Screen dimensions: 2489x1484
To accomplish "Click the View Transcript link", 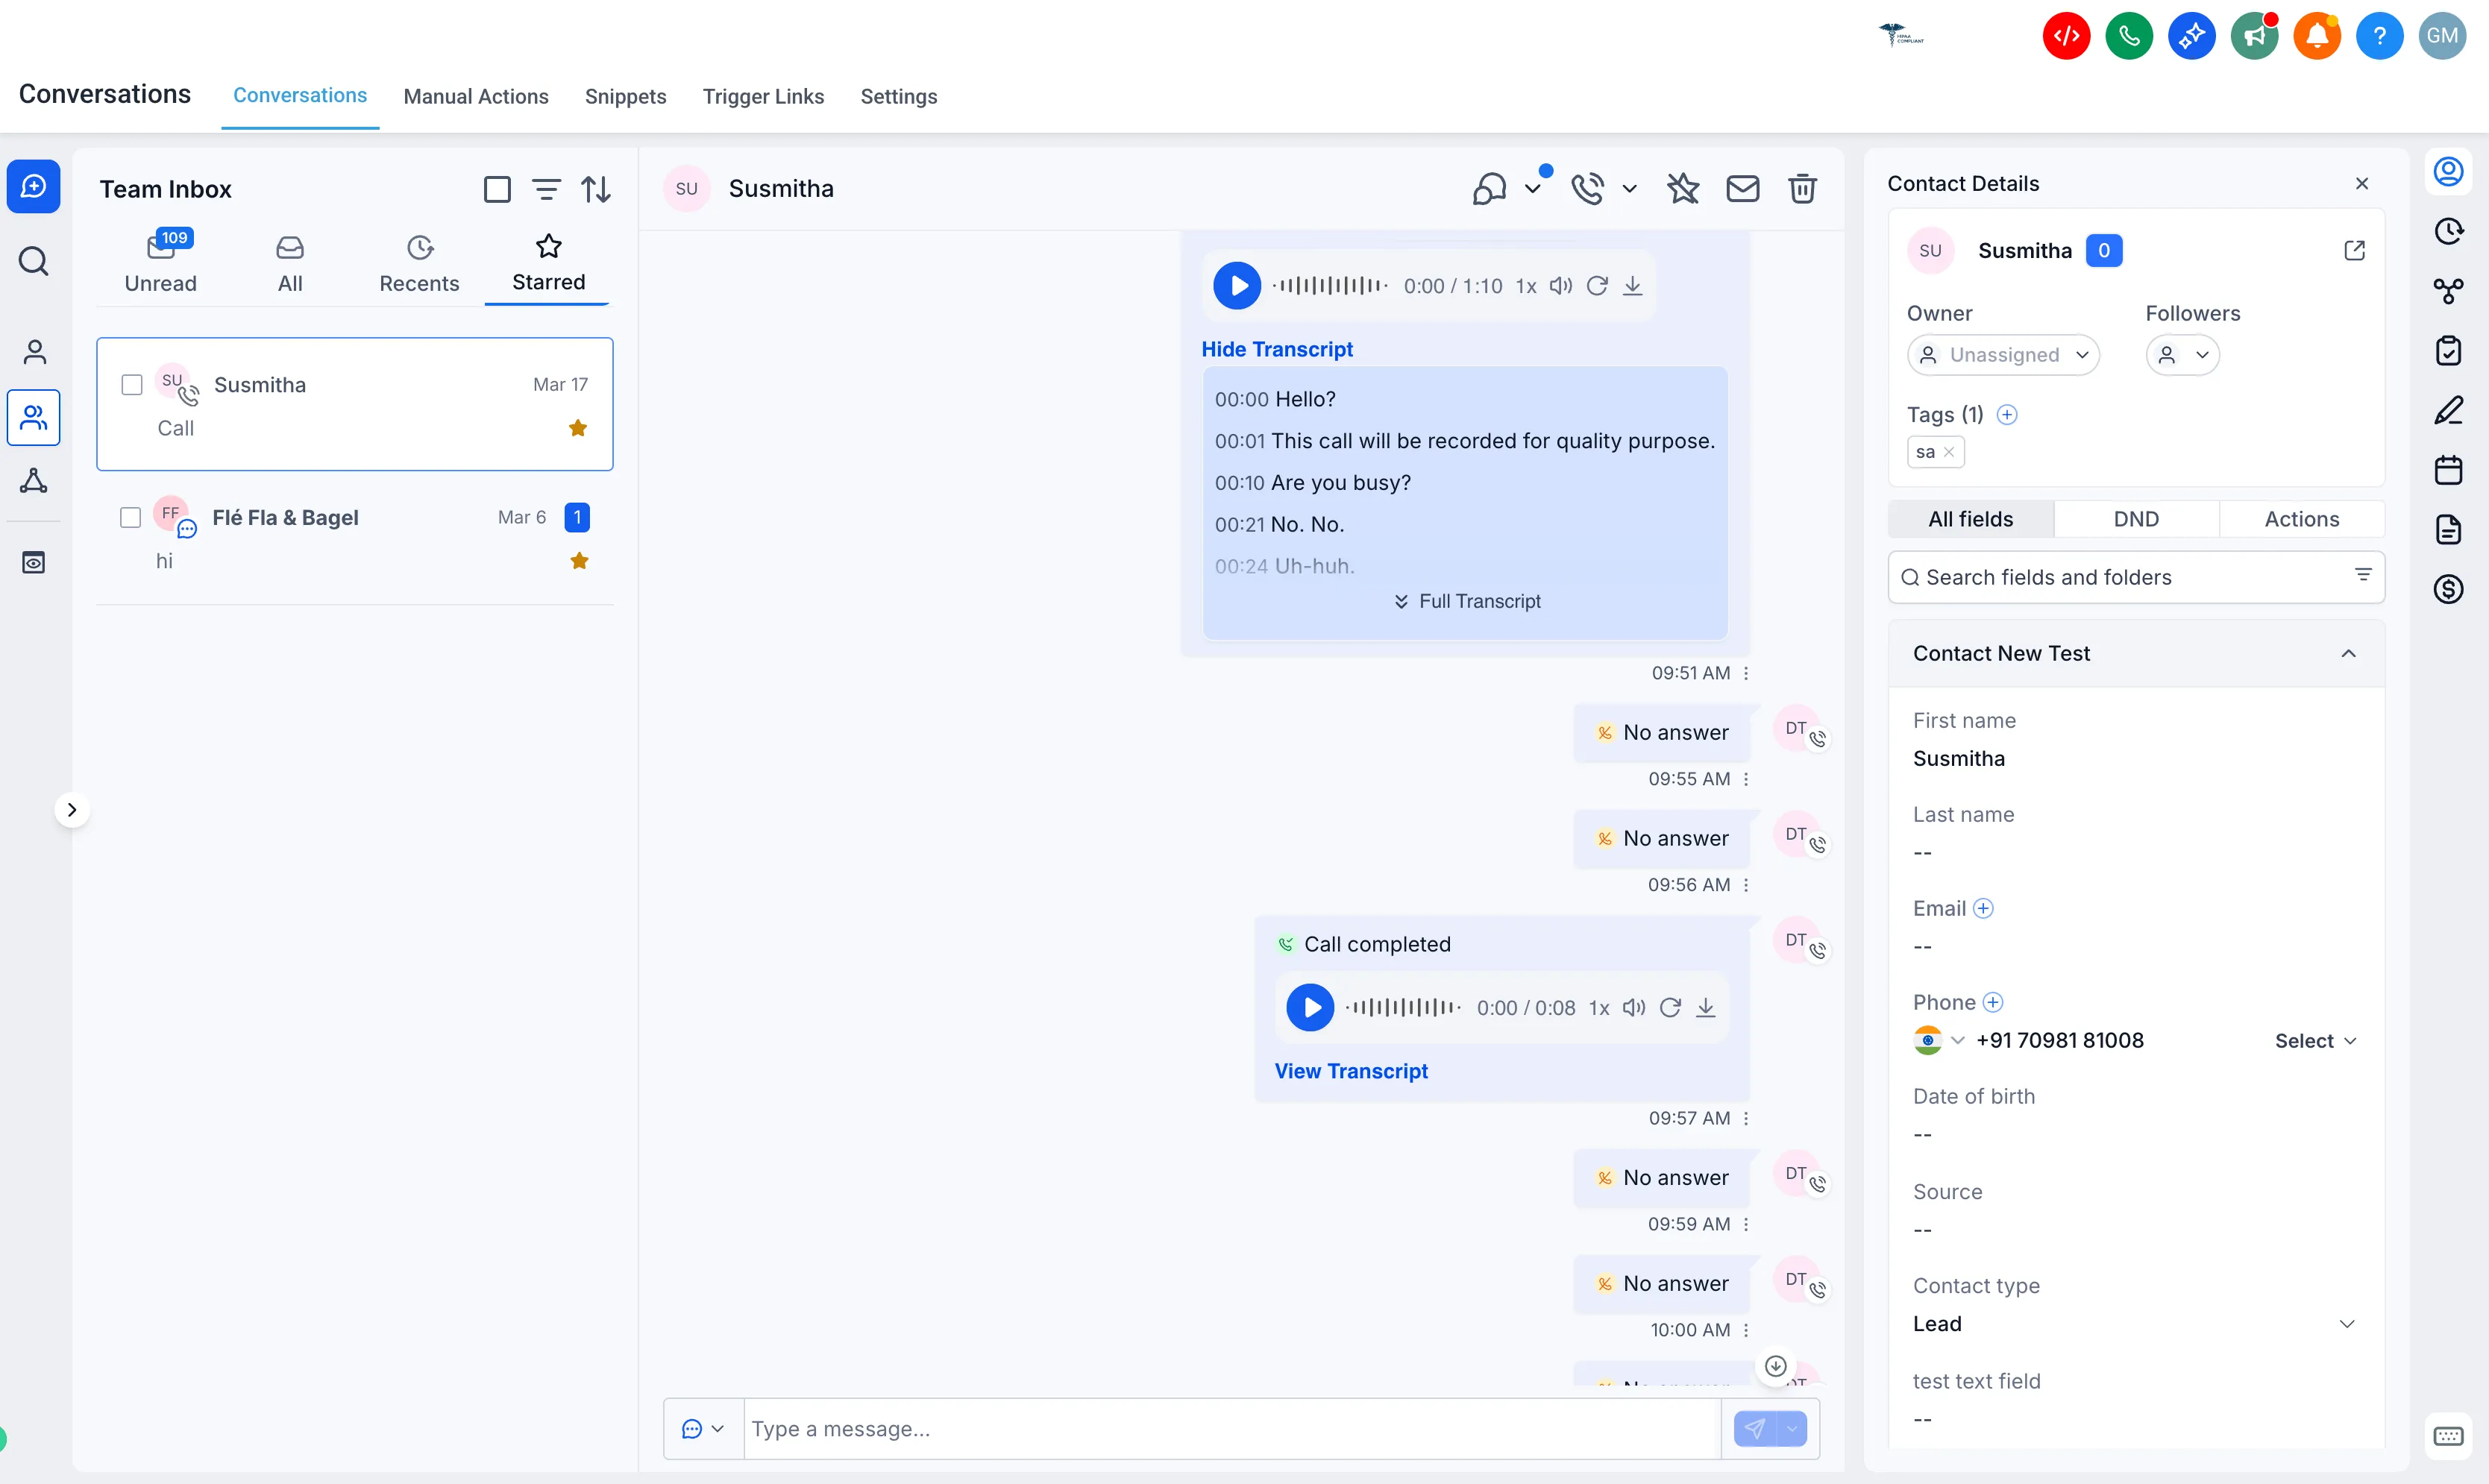I will coord(1350,1071).
